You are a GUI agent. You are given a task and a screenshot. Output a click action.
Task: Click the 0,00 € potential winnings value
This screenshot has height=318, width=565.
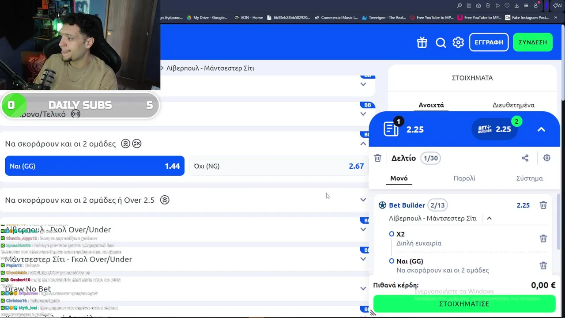coord(543,285)
